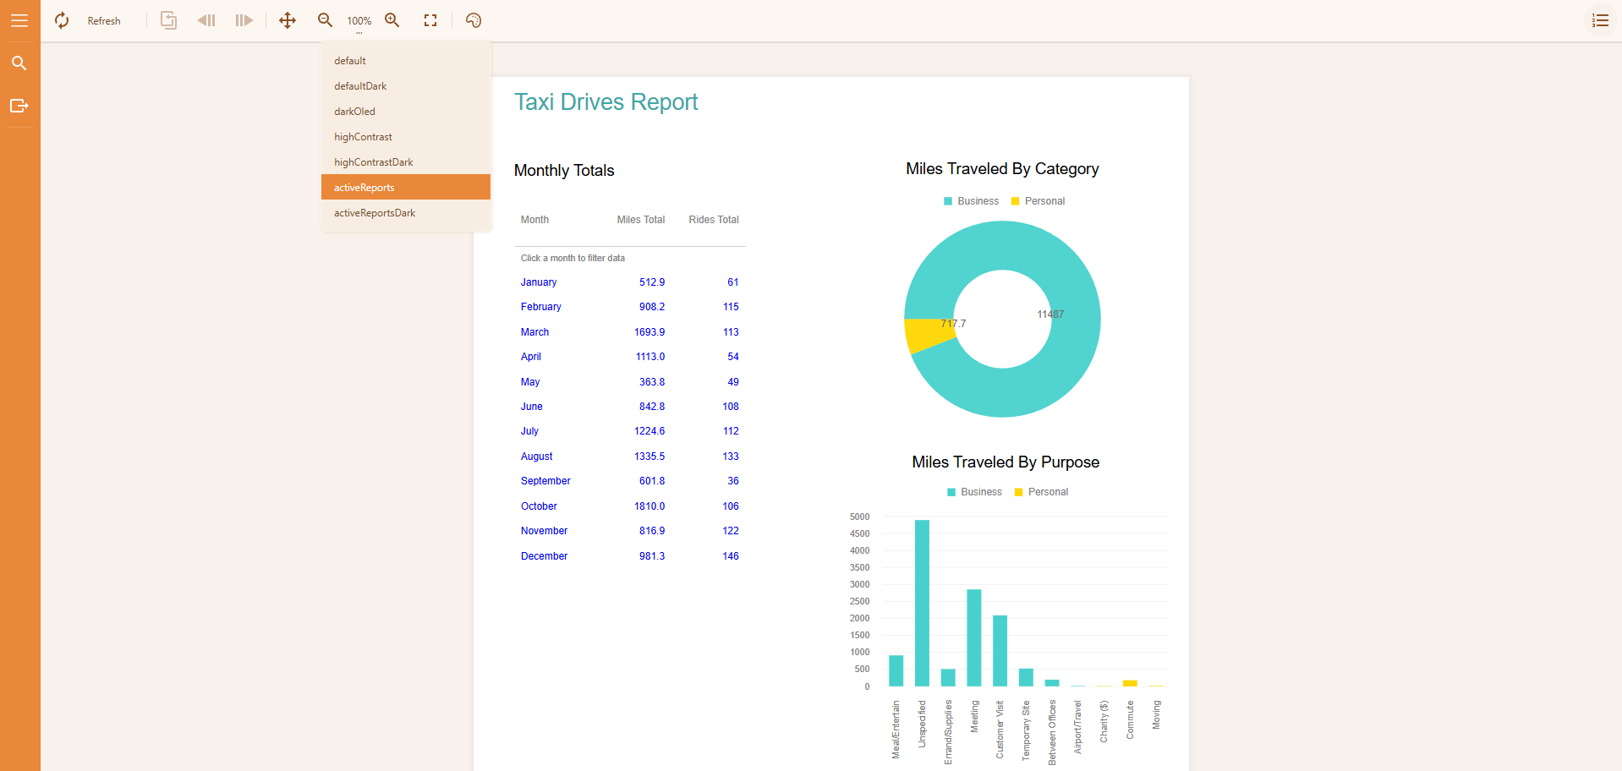Filter data by September

[x=545, y=481]
